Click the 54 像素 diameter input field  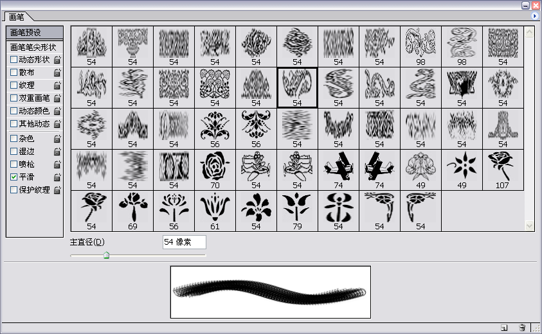point(185,242)
